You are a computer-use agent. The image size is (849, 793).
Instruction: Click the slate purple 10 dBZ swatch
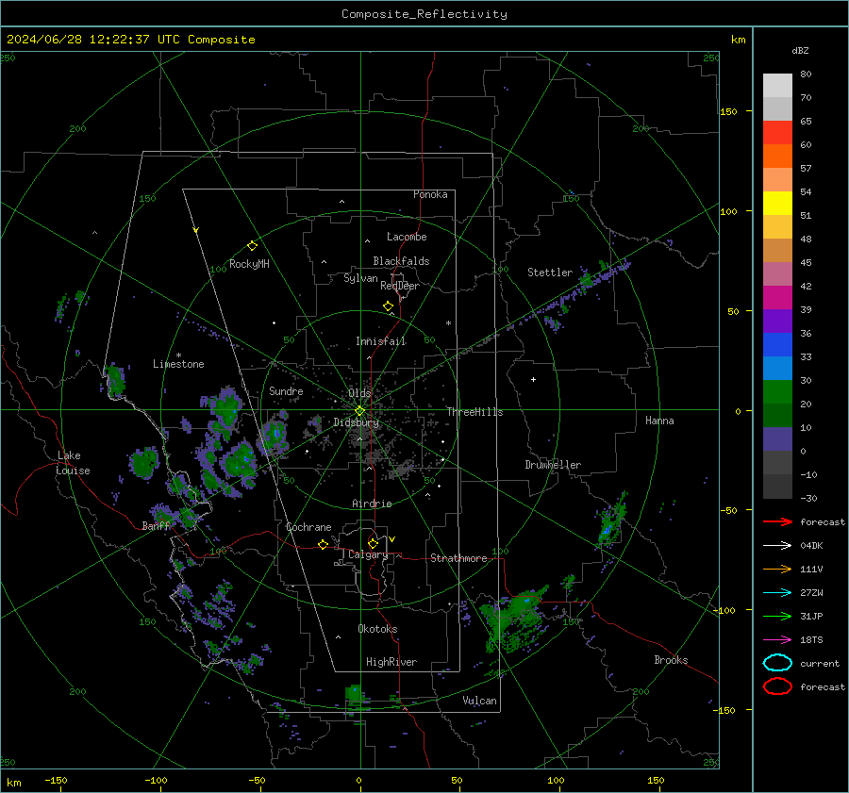click(777, 439)
